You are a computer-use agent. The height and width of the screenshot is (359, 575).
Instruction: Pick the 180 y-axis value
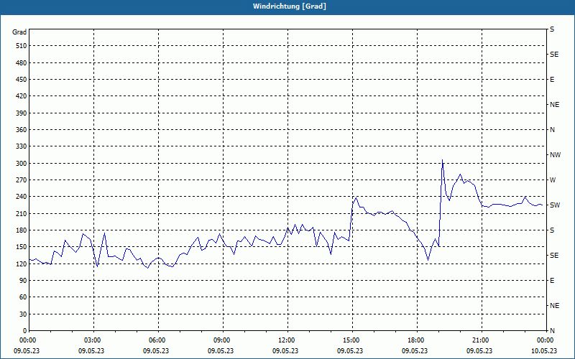coord(22,230)
